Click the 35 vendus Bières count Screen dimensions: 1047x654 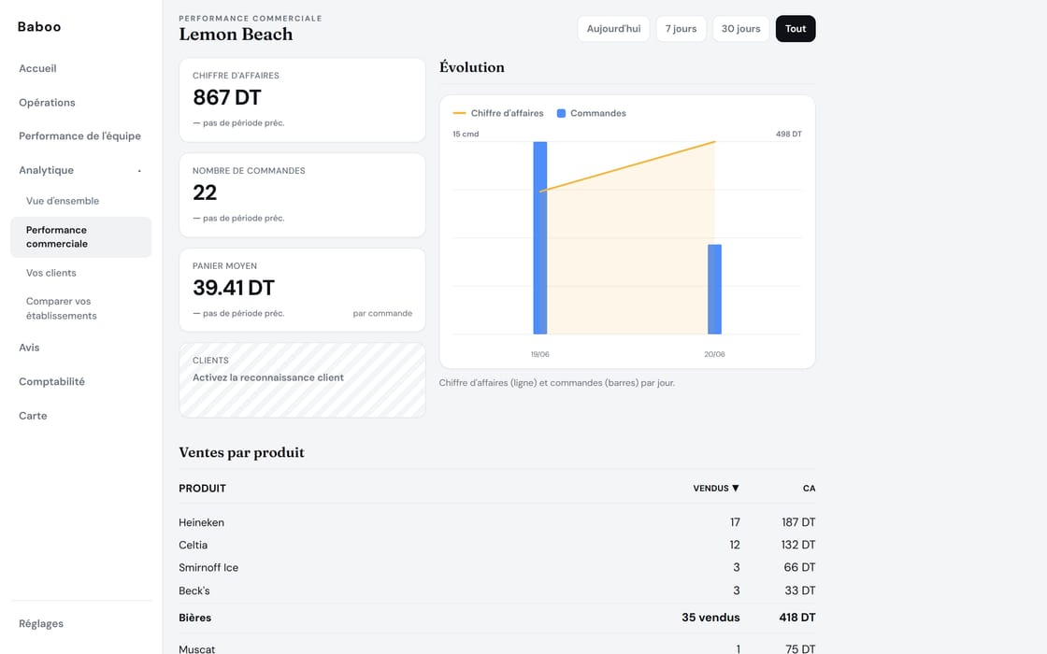tap(710, 618)
